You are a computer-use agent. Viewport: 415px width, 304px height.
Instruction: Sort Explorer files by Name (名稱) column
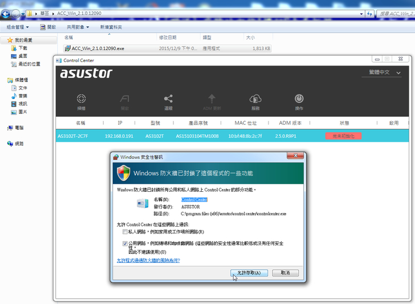tap(109, 38)
